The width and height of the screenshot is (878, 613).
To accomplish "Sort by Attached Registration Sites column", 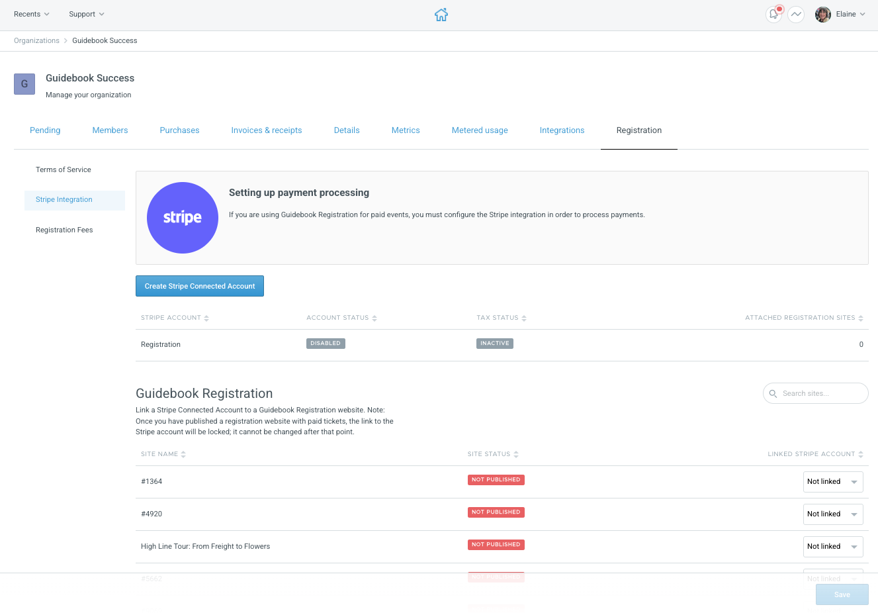I will pyautogui.click(x=804, y=318).
